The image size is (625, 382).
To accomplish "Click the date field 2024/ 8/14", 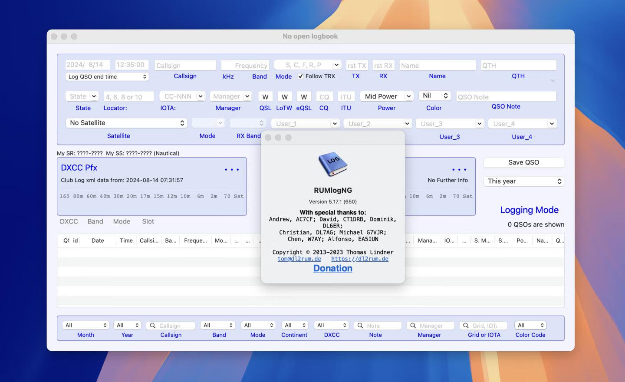I will 88,65.
